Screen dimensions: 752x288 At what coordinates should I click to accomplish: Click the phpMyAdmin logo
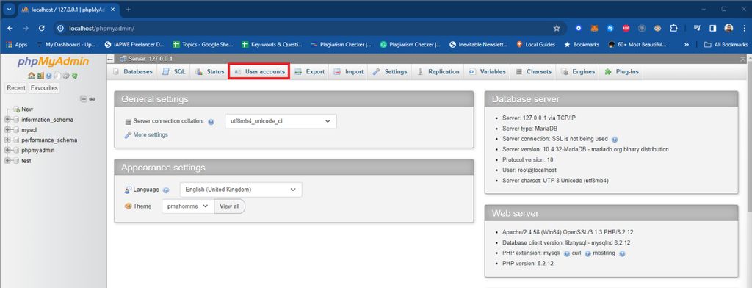click(53, 62)
